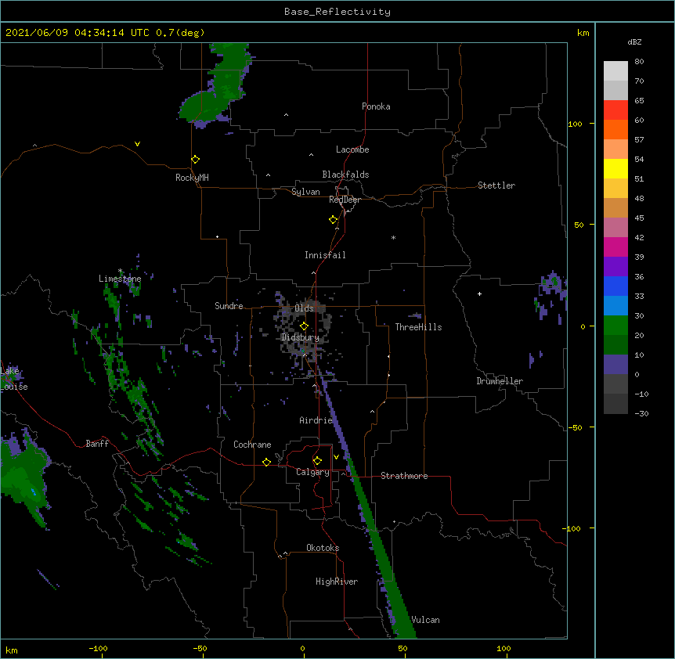Select the Vulcan city label

pos(425,620)
